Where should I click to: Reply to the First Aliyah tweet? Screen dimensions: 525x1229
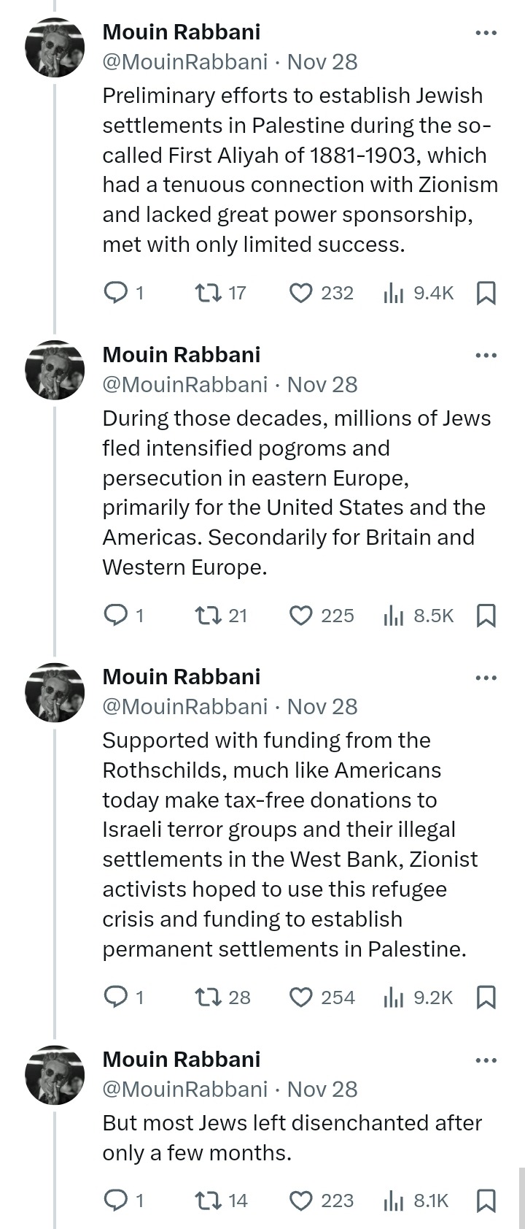point(115,293)
